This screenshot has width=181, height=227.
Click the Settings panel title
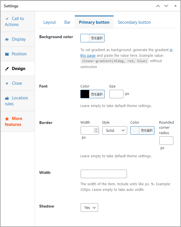11,6
